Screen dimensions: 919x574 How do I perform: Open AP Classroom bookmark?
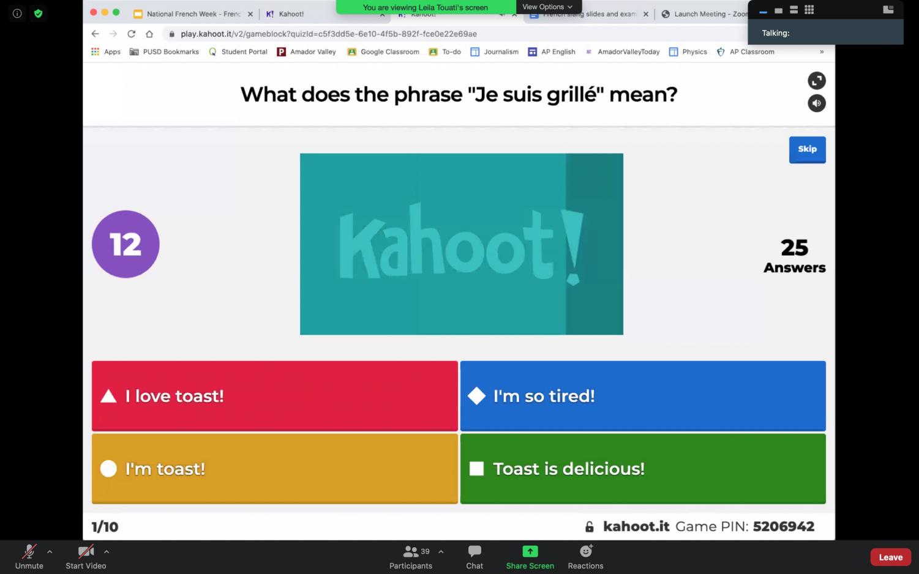[745, 52]
